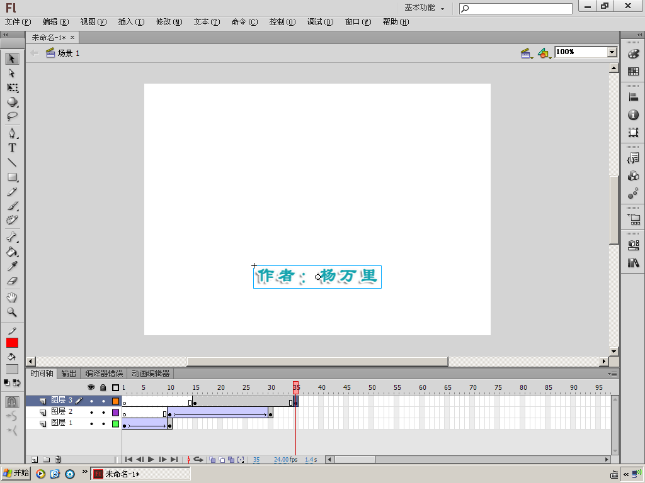Toggle the onion skin button
645x483 pixels.
(212, 460)
